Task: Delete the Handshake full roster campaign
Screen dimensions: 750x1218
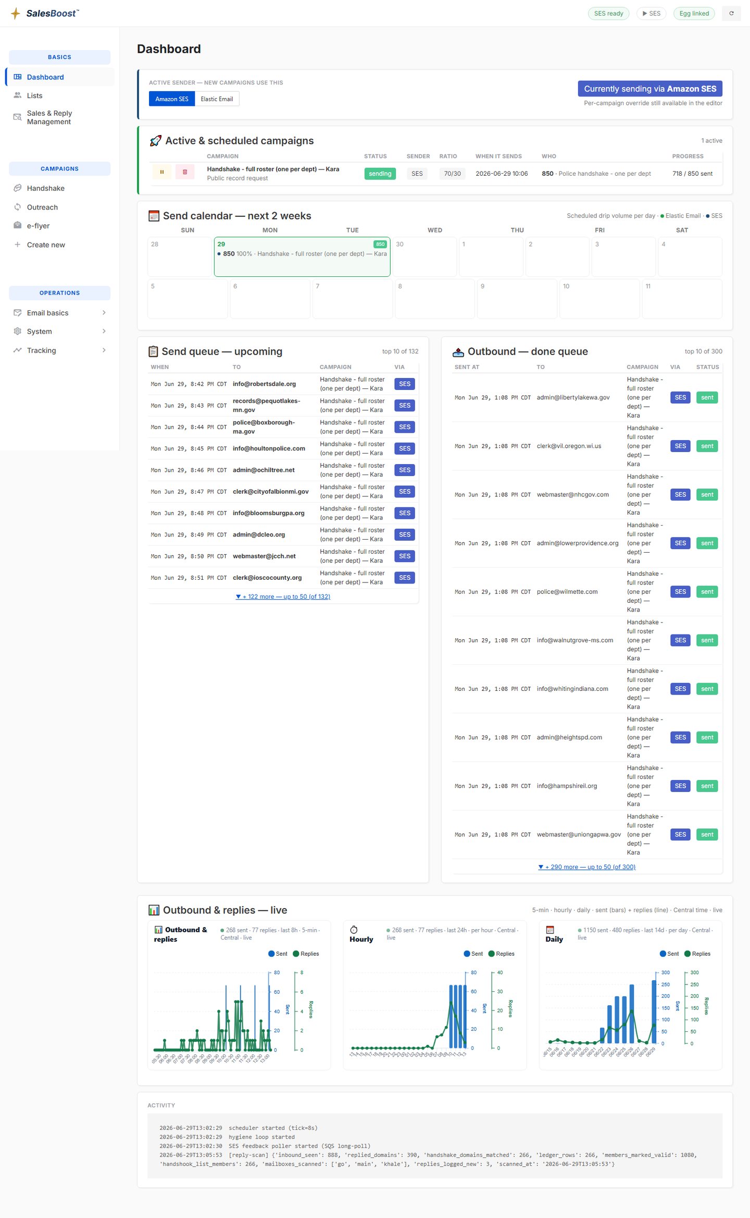Action: 185,172
